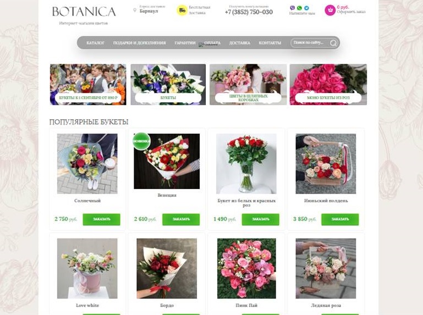
Task: Click the BOTANICA logo
Action: pyautogui.click(x=84, y=12)
